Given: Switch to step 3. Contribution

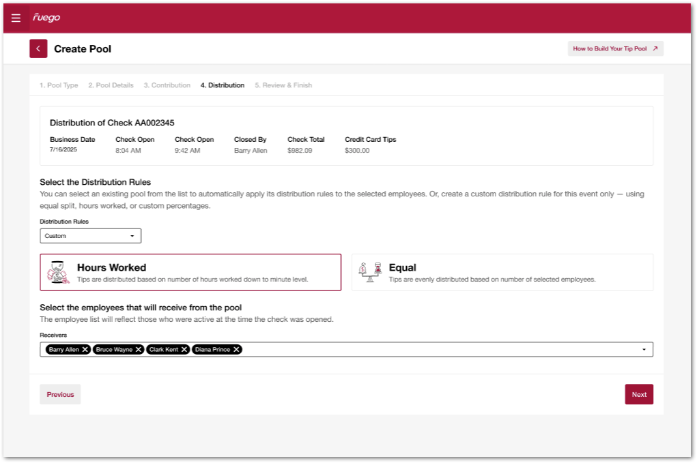Looking at the screenshot, I should coord(167,85).
